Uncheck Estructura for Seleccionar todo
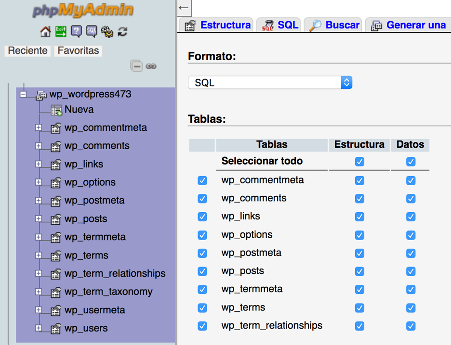451x345 pixels. [359, 162]
